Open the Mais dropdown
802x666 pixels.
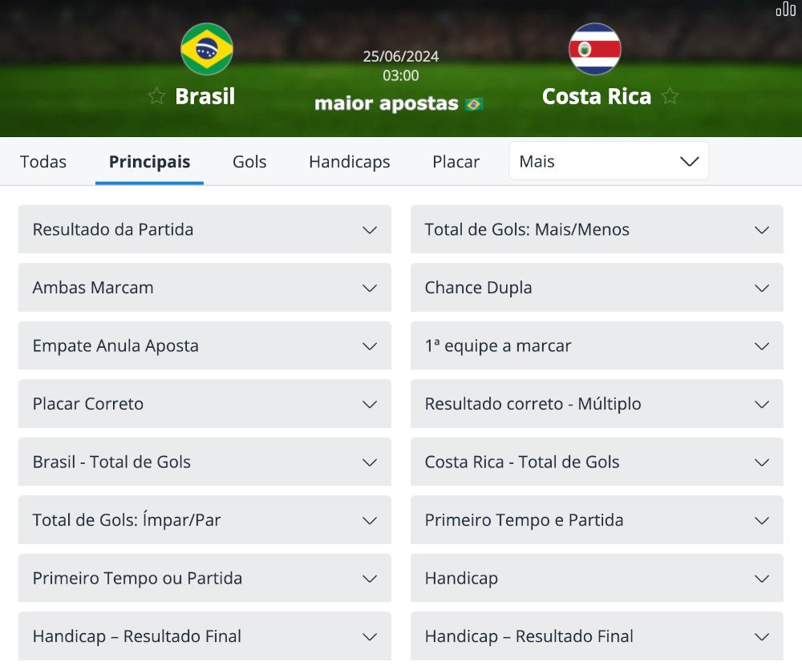[x=608, y=161]
